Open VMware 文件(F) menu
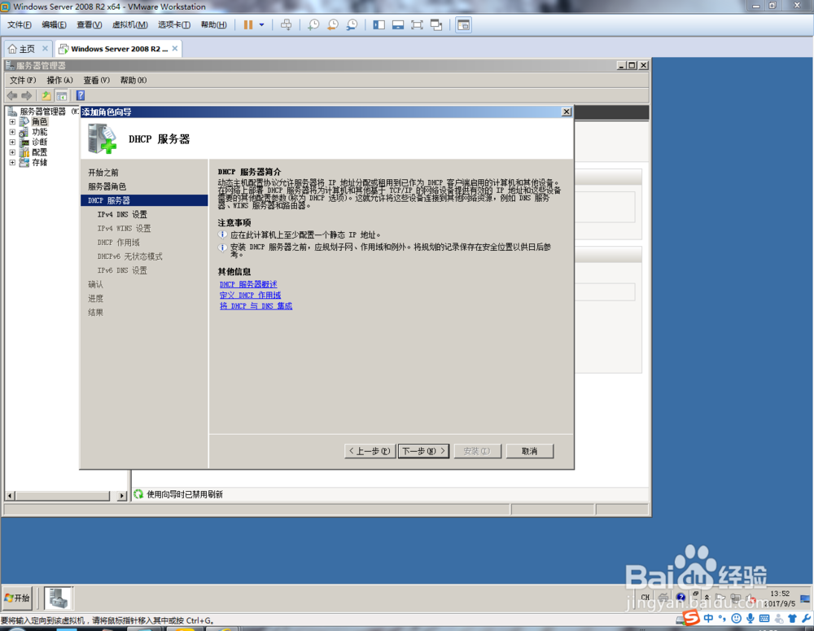Screen dimensions: 814x631 pos(20,25)
